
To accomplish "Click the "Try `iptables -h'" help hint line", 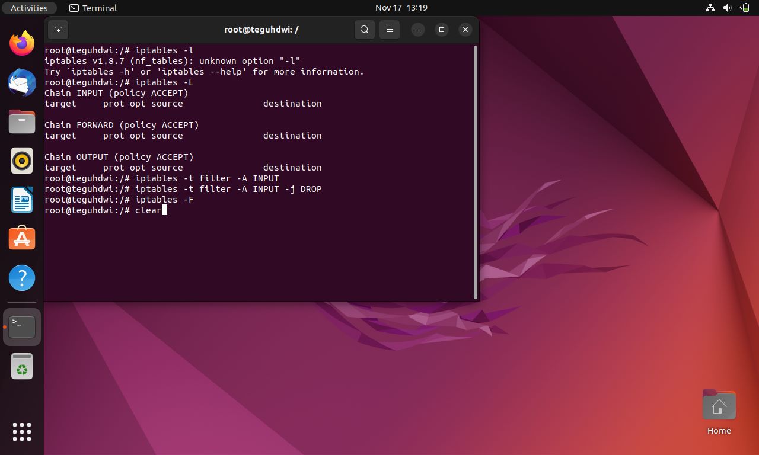I will 204,72.
